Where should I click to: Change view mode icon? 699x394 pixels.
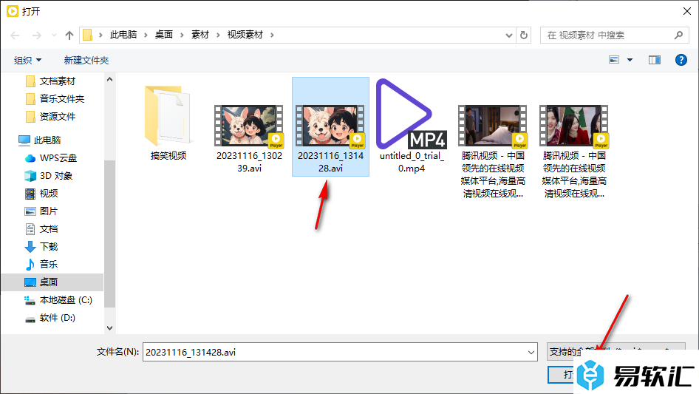[x=614, y=60]
